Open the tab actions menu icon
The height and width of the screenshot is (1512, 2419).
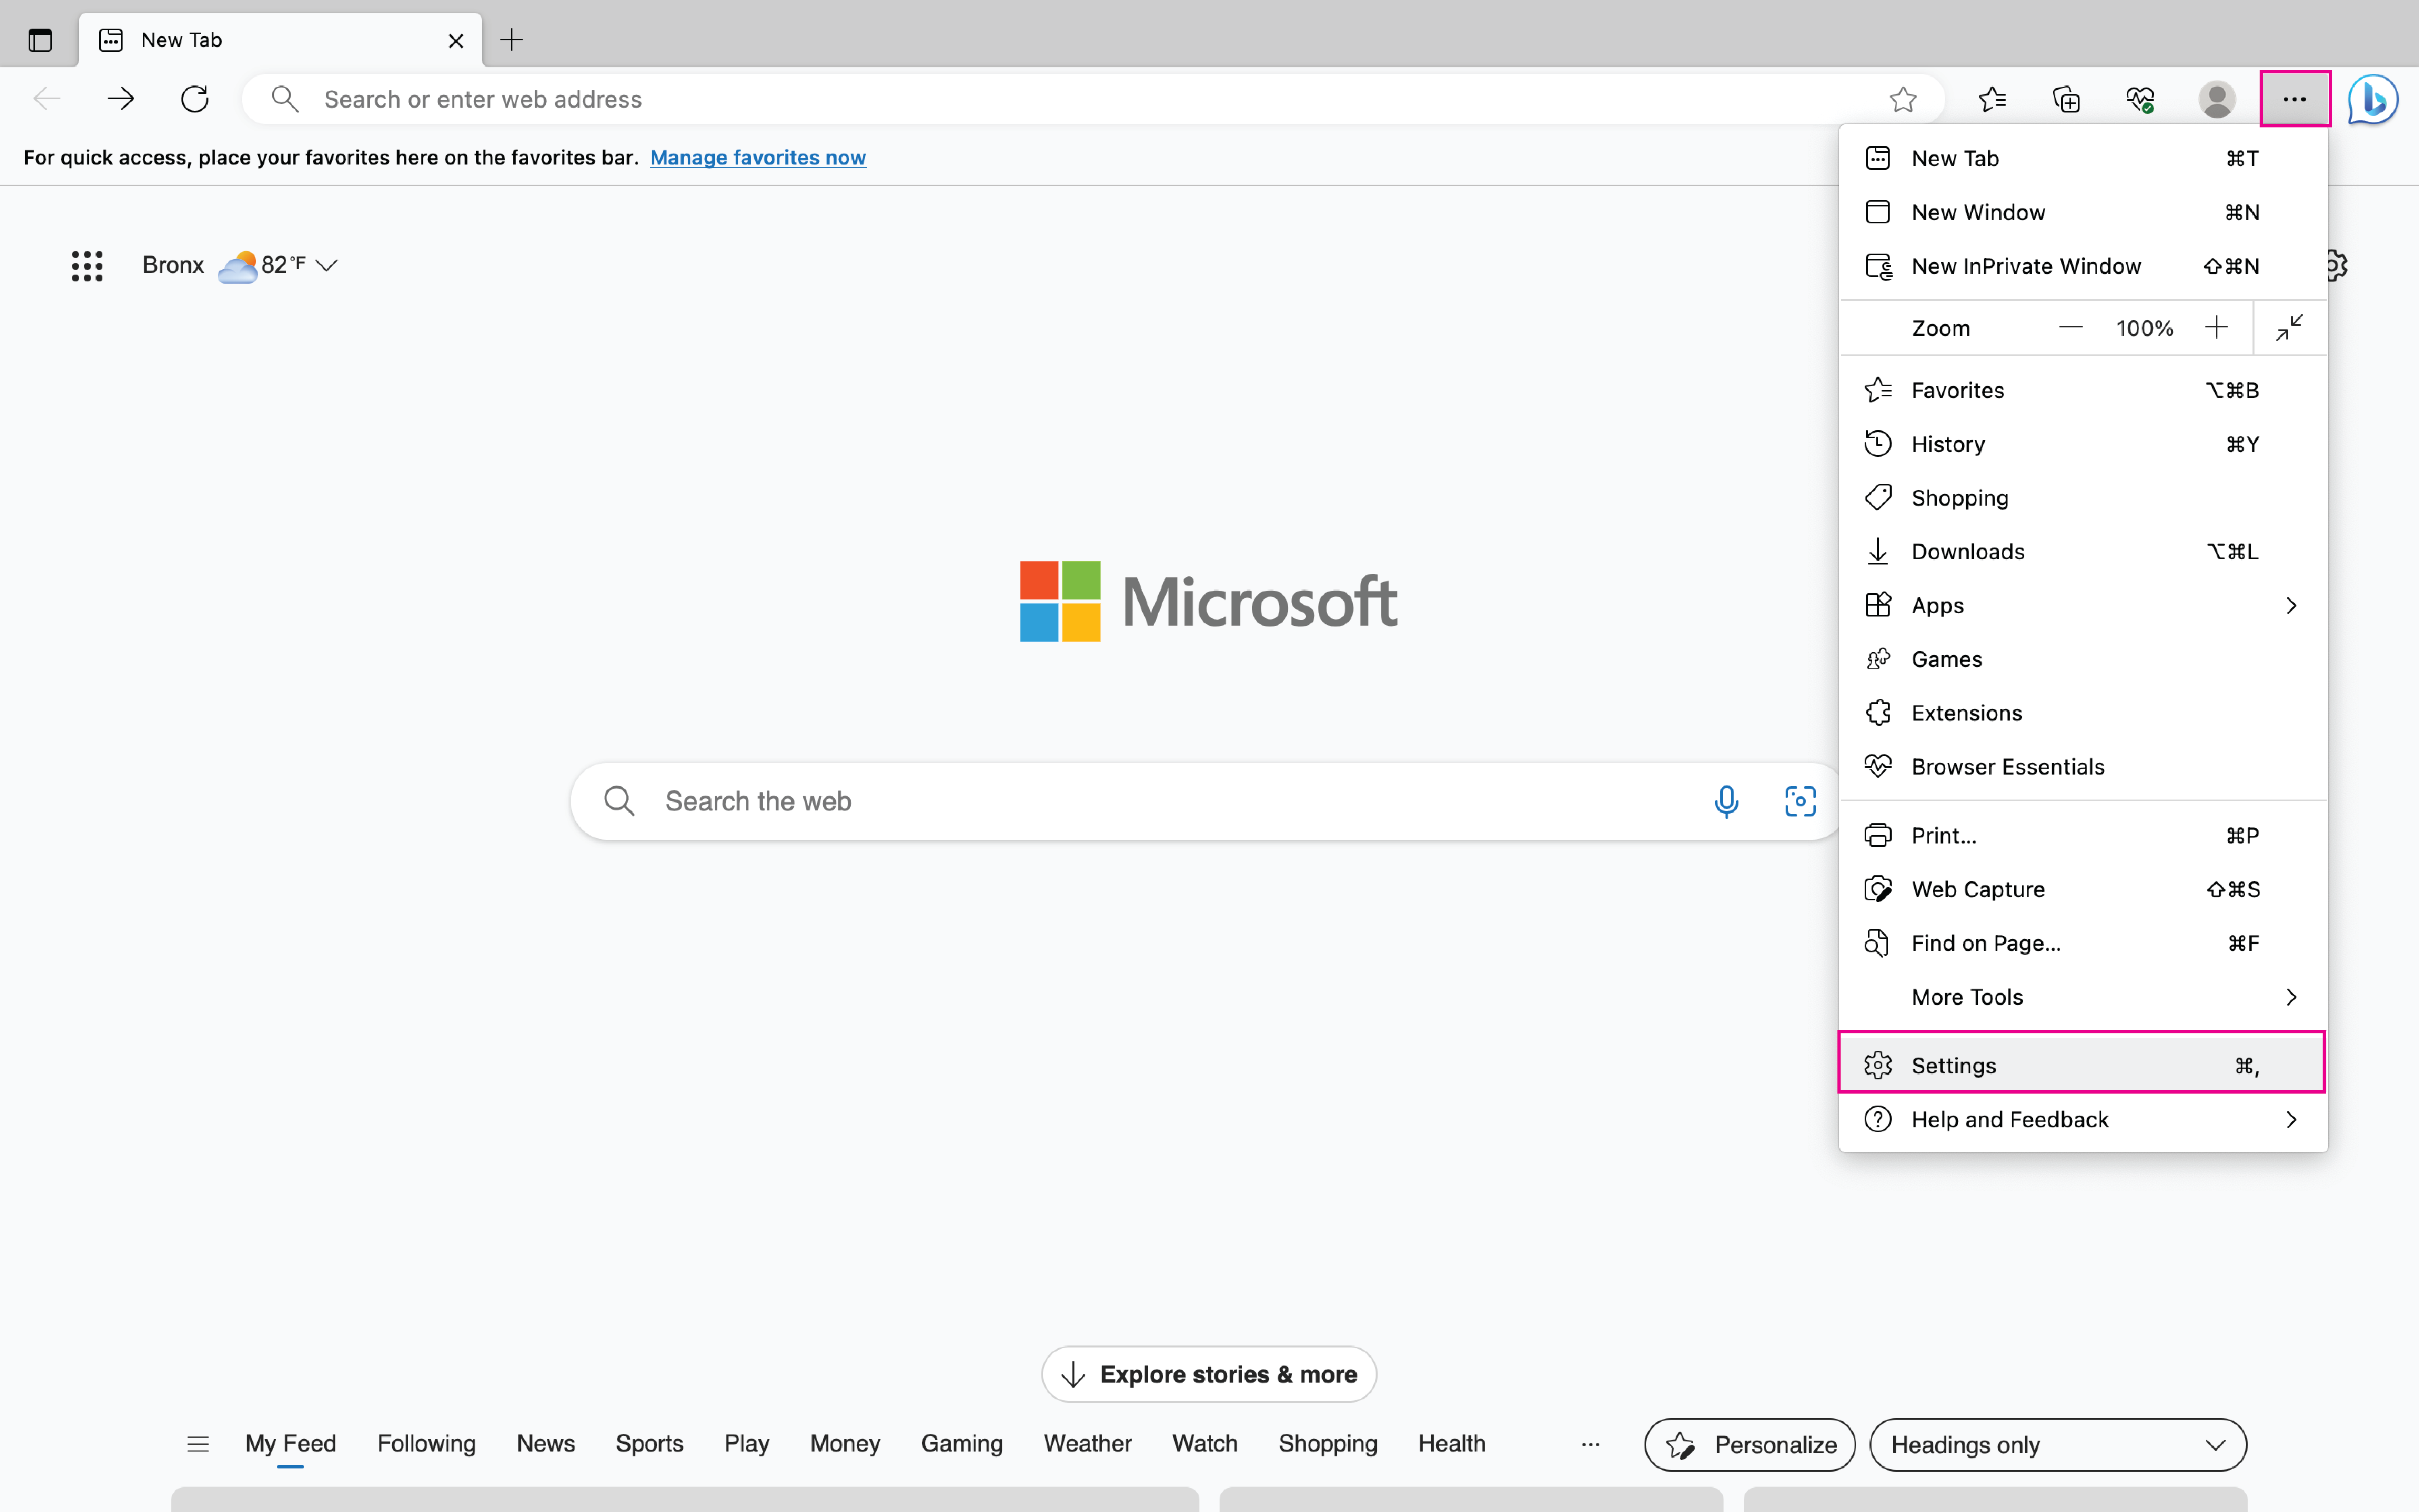[x=40, y=40]
